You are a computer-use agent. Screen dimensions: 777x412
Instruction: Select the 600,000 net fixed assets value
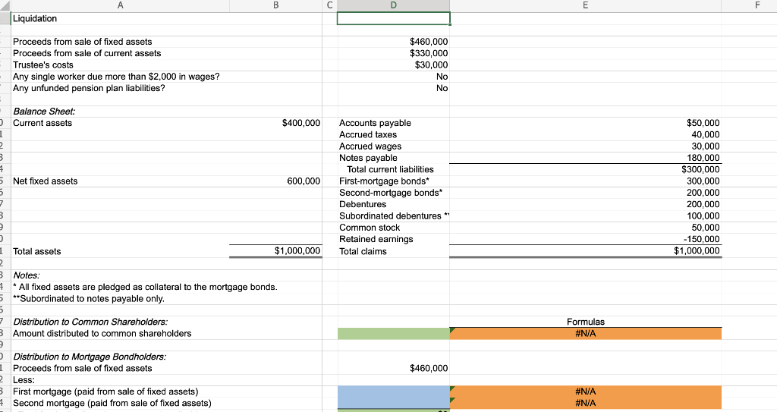point(304,181)
